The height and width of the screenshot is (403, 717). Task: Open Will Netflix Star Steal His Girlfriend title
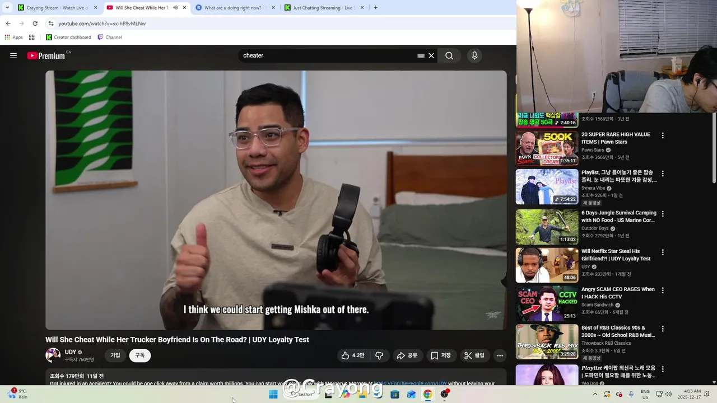click(616, 255)
